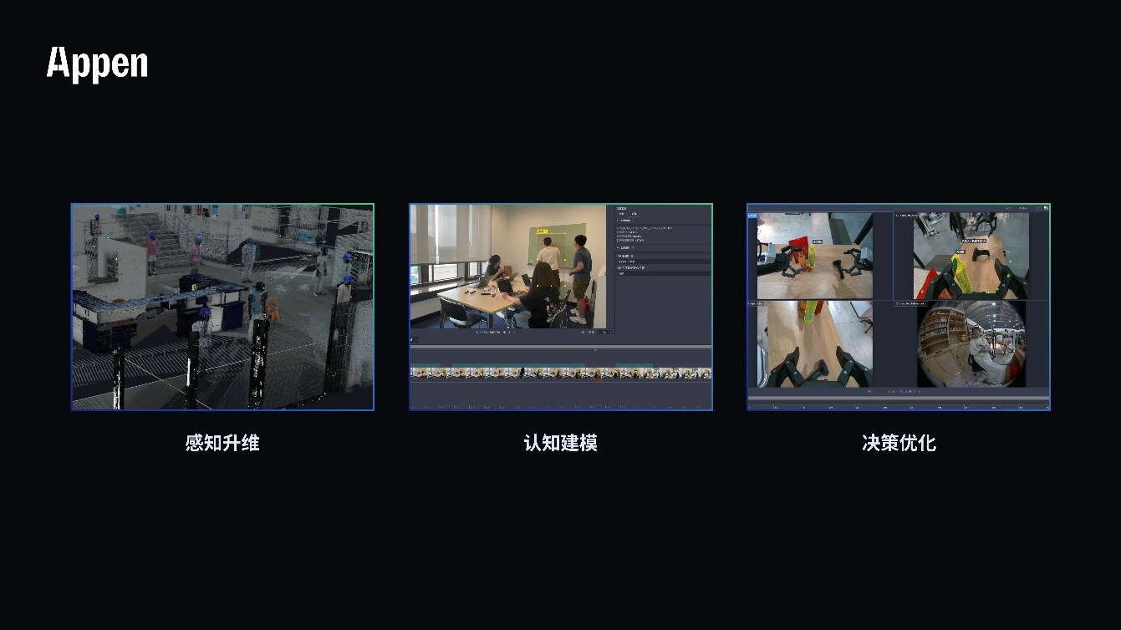Select the bottom-left robot gripper camera view
This screenshot has height=630, width=1121.
point(814,343)
